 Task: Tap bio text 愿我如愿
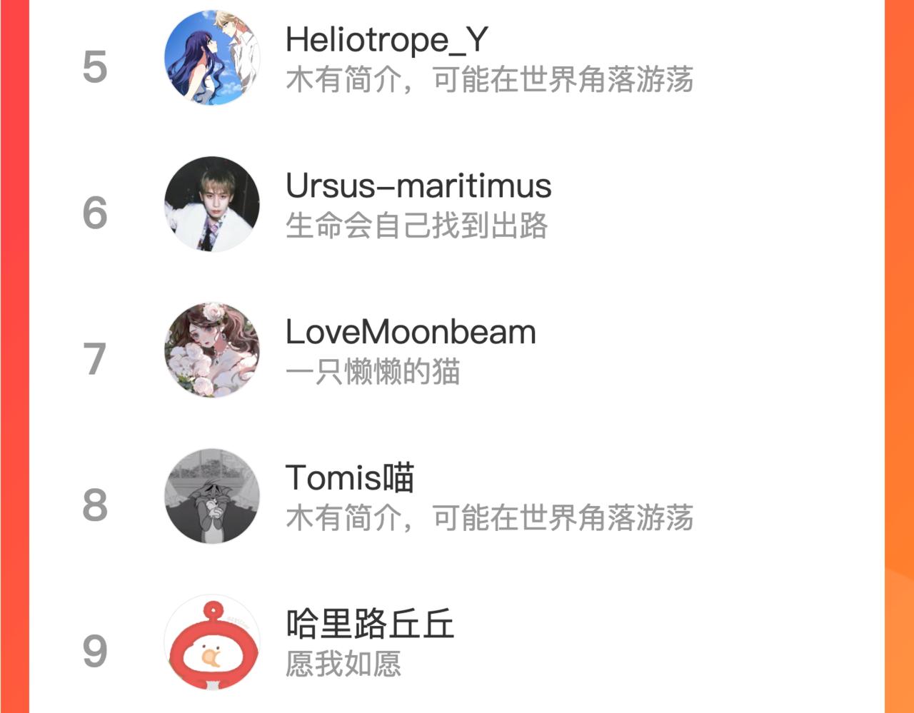point(343,664)
